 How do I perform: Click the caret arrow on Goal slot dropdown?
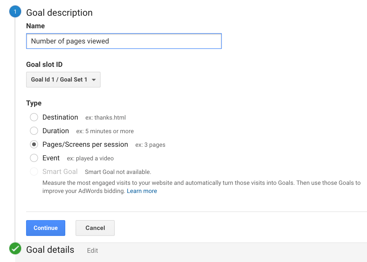click(94, 80)
